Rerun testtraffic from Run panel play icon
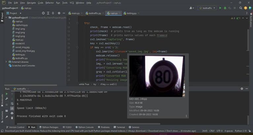 7,94
